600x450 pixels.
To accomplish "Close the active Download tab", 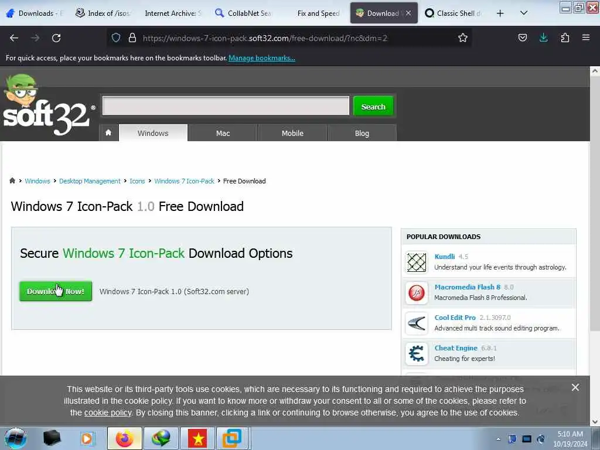I will 408,13.
